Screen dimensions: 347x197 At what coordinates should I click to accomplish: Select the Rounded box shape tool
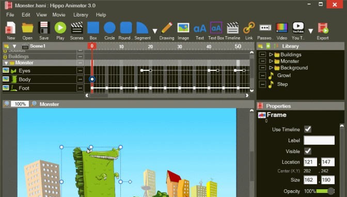coord(126,28)
